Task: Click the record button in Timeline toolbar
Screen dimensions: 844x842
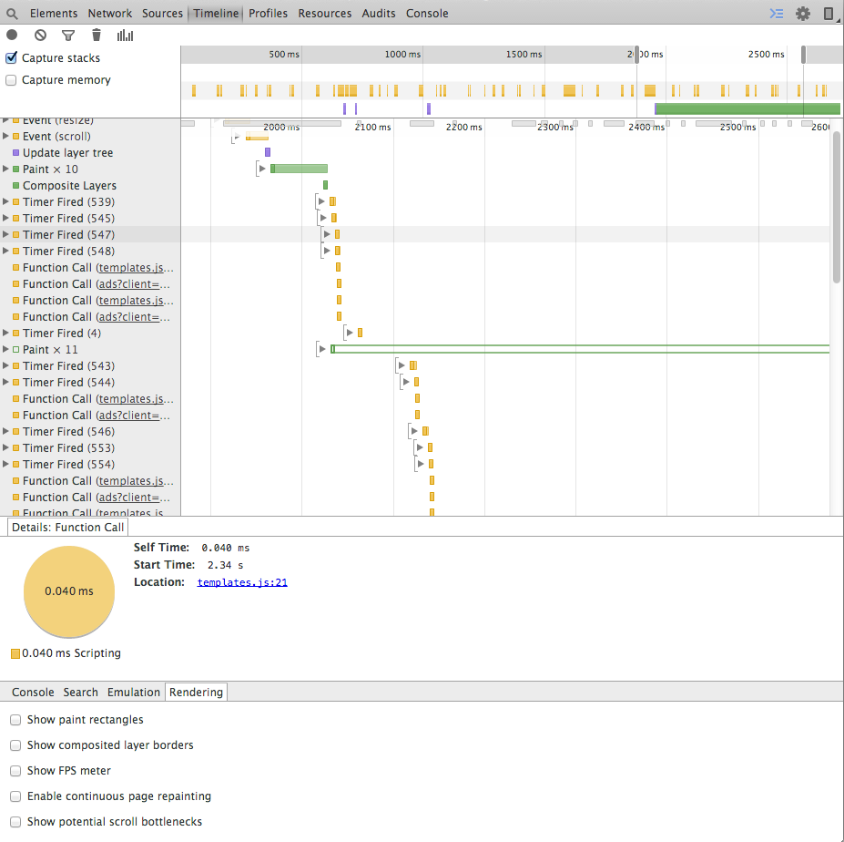Action: 12,36
